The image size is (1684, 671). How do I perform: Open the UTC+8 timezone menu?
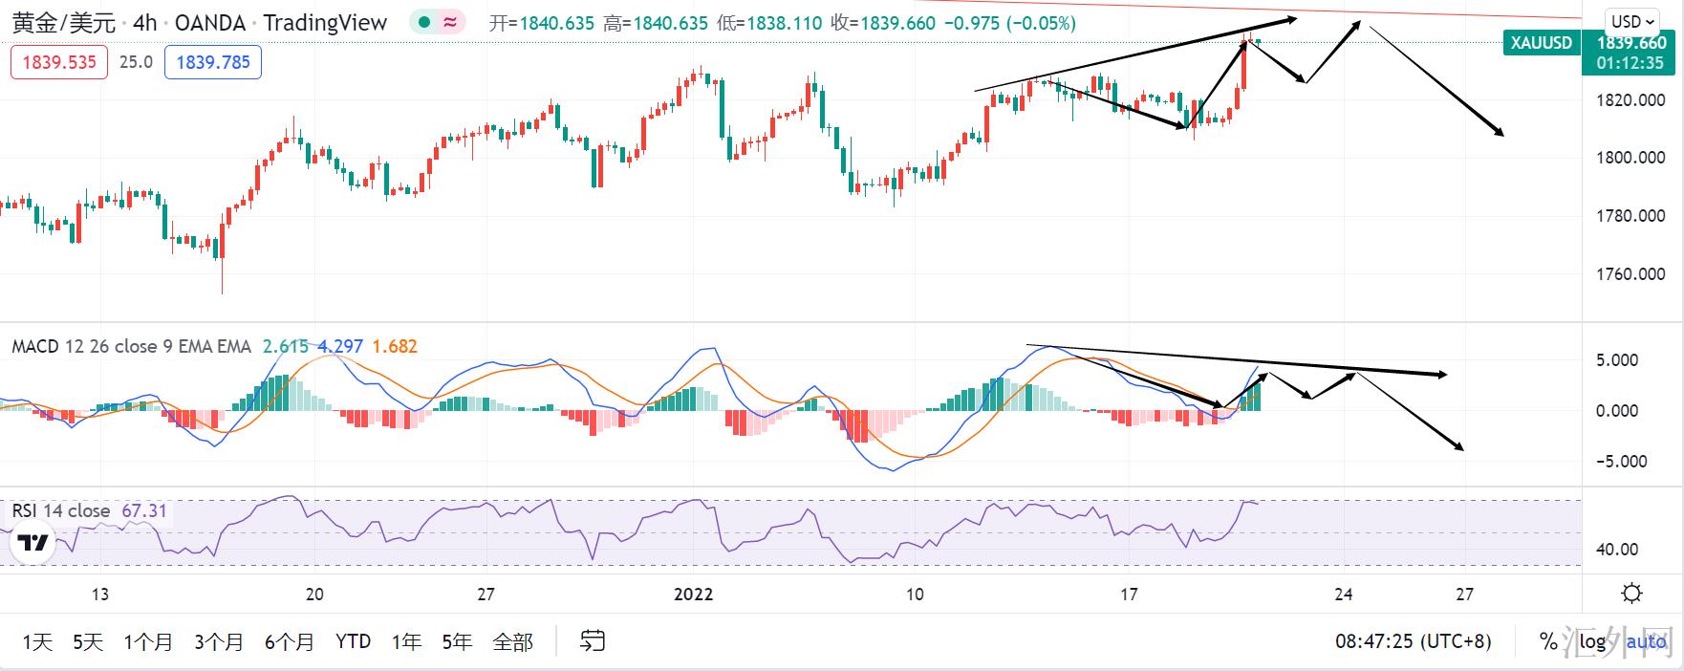(1413, 641)
